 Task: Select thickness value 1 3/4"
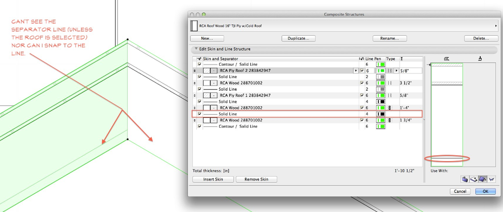tap(406, 120)
